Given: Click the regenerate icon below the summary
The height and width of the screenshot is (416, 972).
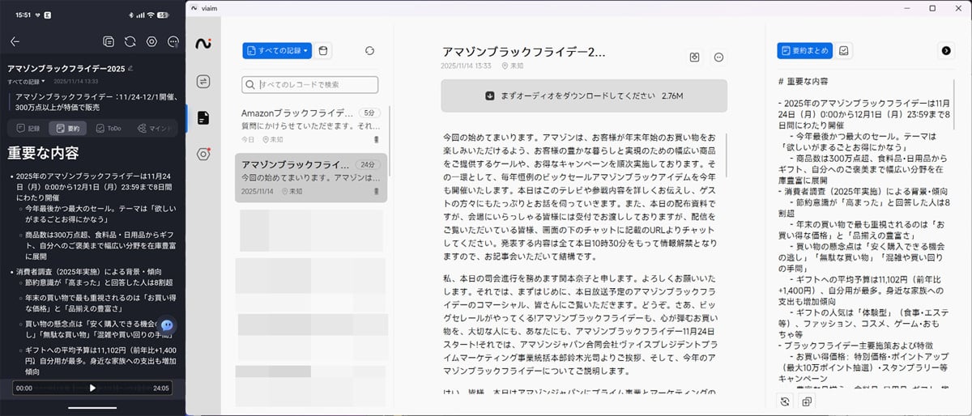Looking at the screenshot, I should point(784,401).
